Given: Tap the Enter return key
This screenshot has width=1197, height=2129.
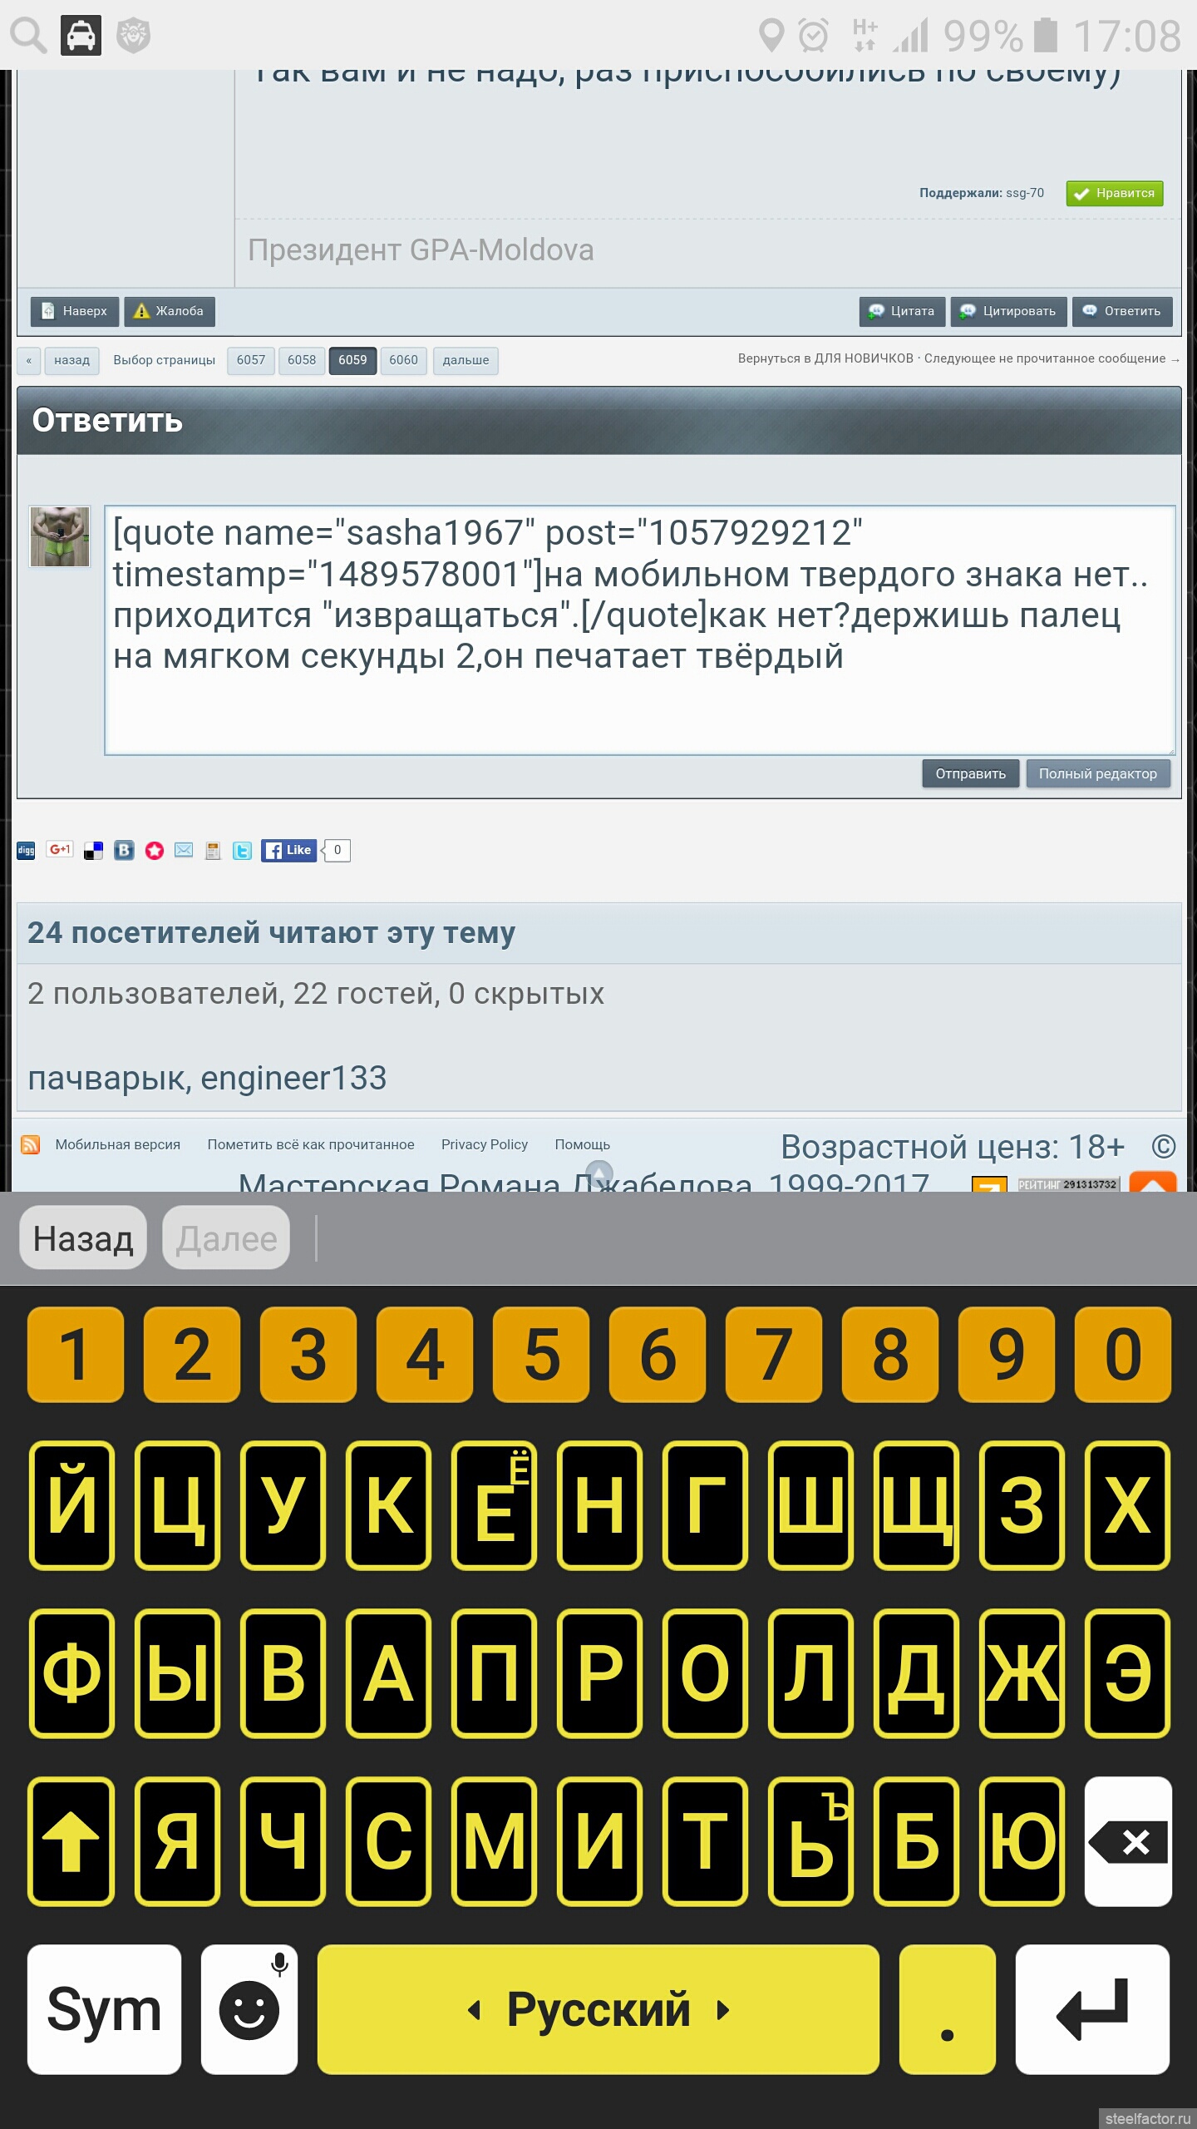Looking at the screenshot, I should point(1092,2009).
